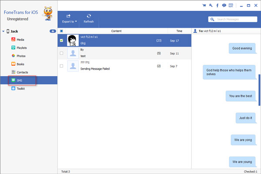This screenshot has height=174, width=261.
Task: Open the shopping cart purchase icon
Action: click(x=204, y=6)
